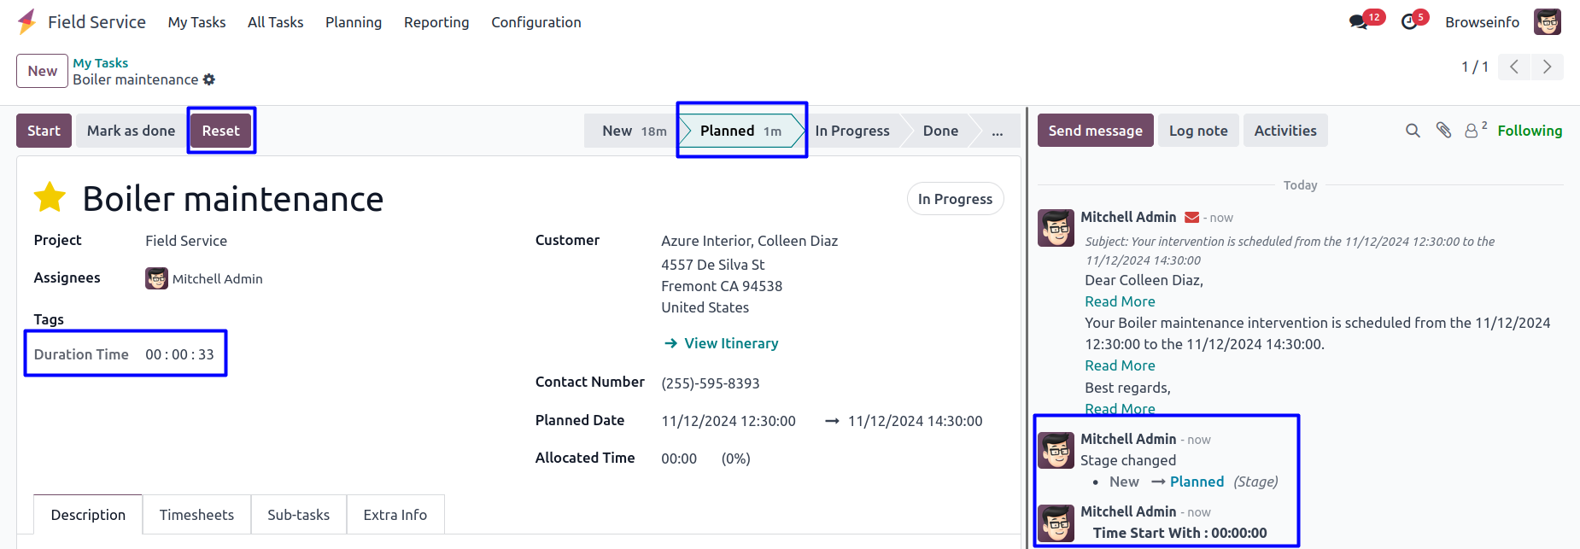Image resolution: width=1580 pixels, height=549 pixels.
Task: Go to next record arrow
Action: (x=1547, y=67)
